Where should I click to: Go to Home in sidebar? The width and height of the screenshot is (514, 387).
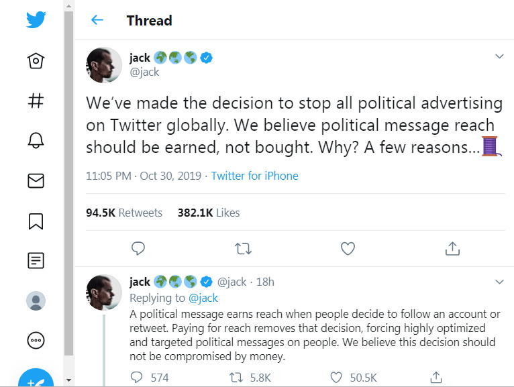pos(36,61)
